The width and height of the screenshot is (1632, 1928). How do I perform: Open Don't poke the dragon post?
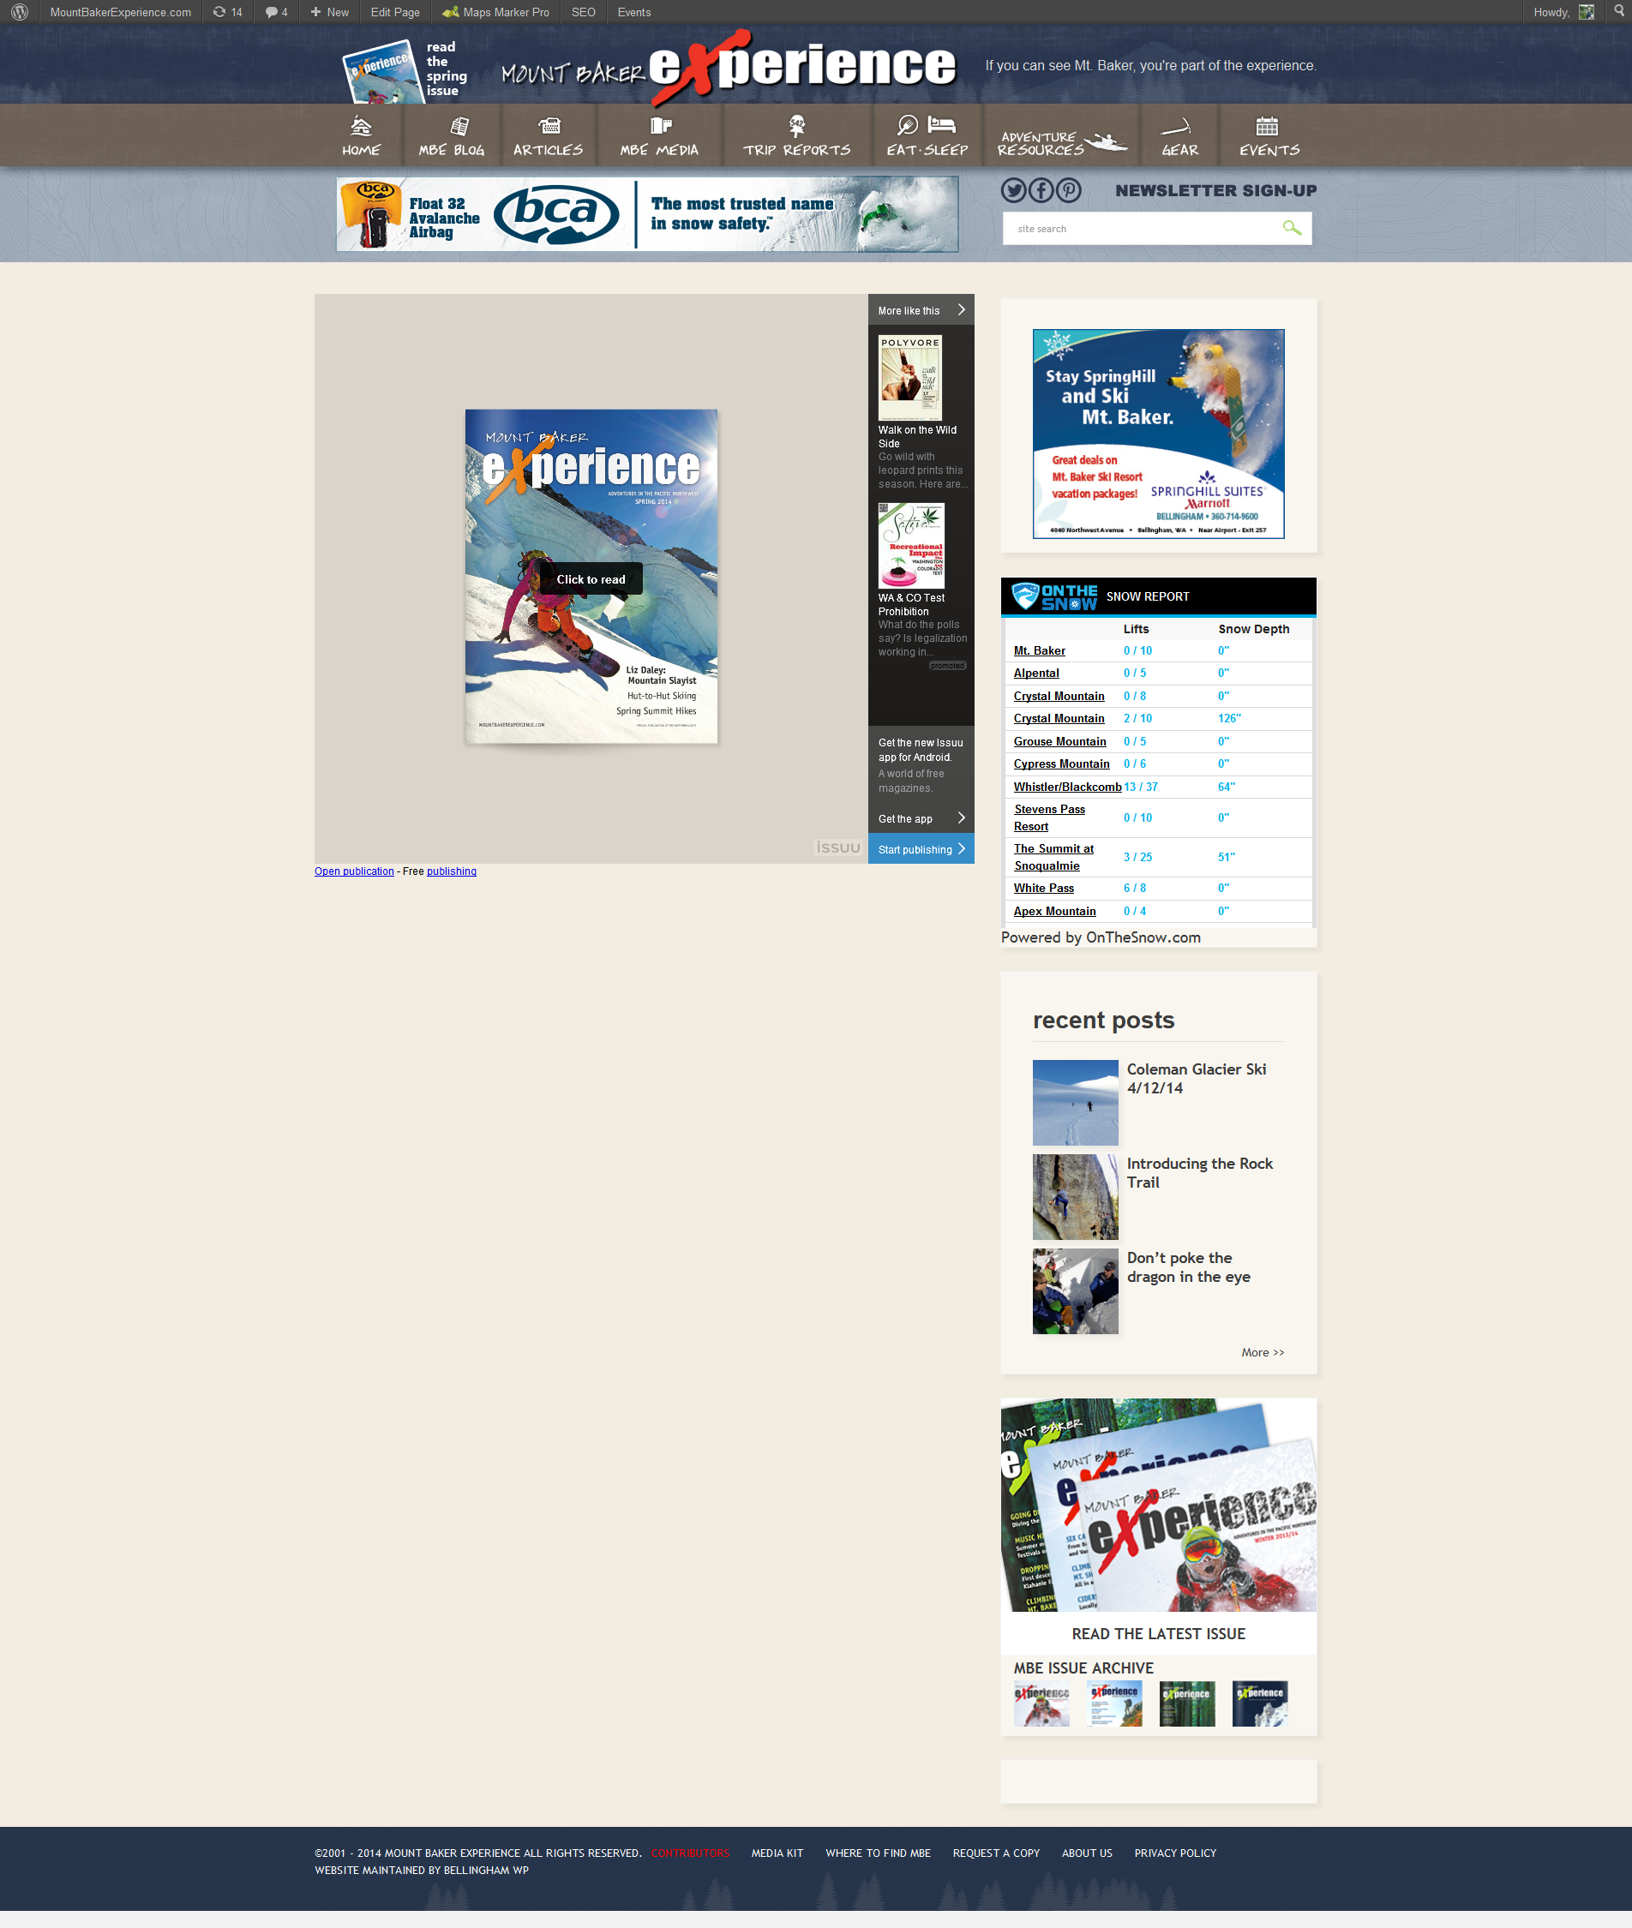click(1188, 1266)
